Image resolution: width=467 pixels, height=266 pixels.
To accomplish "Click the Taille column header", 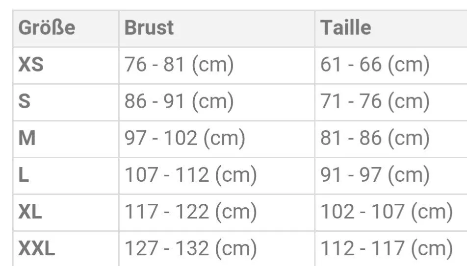I will [391, 28].
